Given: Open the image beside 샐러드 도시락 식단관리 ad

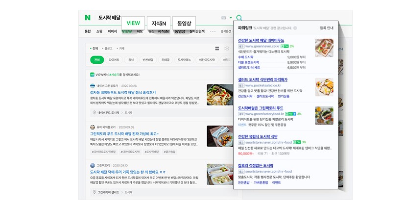Looking at the screenshot, I should (x=324, y=87).
